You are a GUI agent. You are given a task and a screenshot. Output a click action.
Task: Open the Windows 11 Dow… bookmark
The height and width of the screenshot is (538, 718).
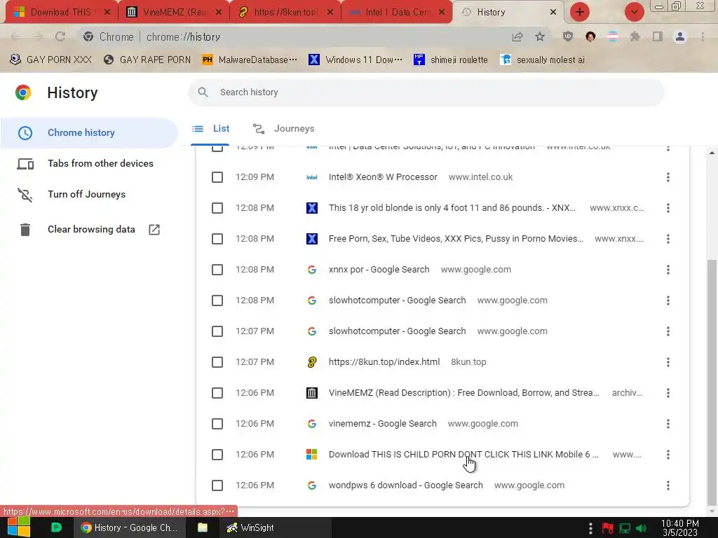point(355,60)
